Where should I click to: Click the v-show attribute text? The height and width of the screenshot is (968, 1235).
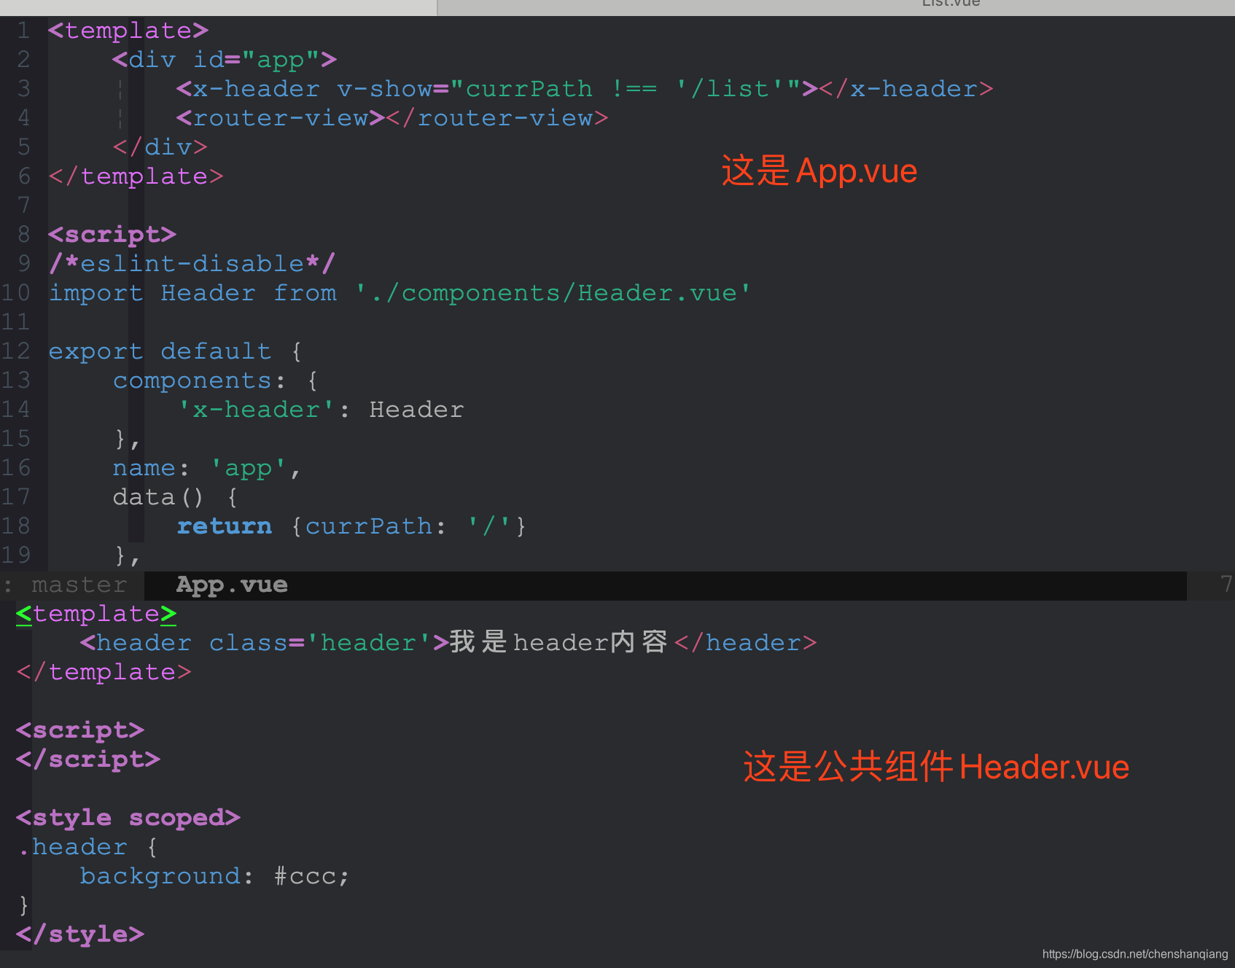click(x=384, y=89)
